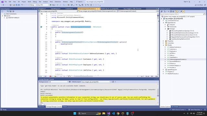Click the Windows taskbar Search box
This screenshot has width=207, height=116.
(x=89, y=113)
